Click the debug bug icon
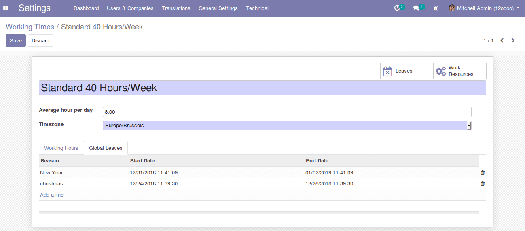The height and width of the screenshot is (231, 525). [x=436, y=8]
